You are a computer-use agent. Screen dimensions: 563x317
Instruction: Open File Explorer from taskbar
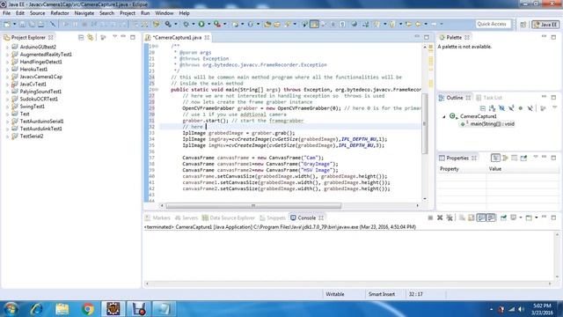coord(62,309)
